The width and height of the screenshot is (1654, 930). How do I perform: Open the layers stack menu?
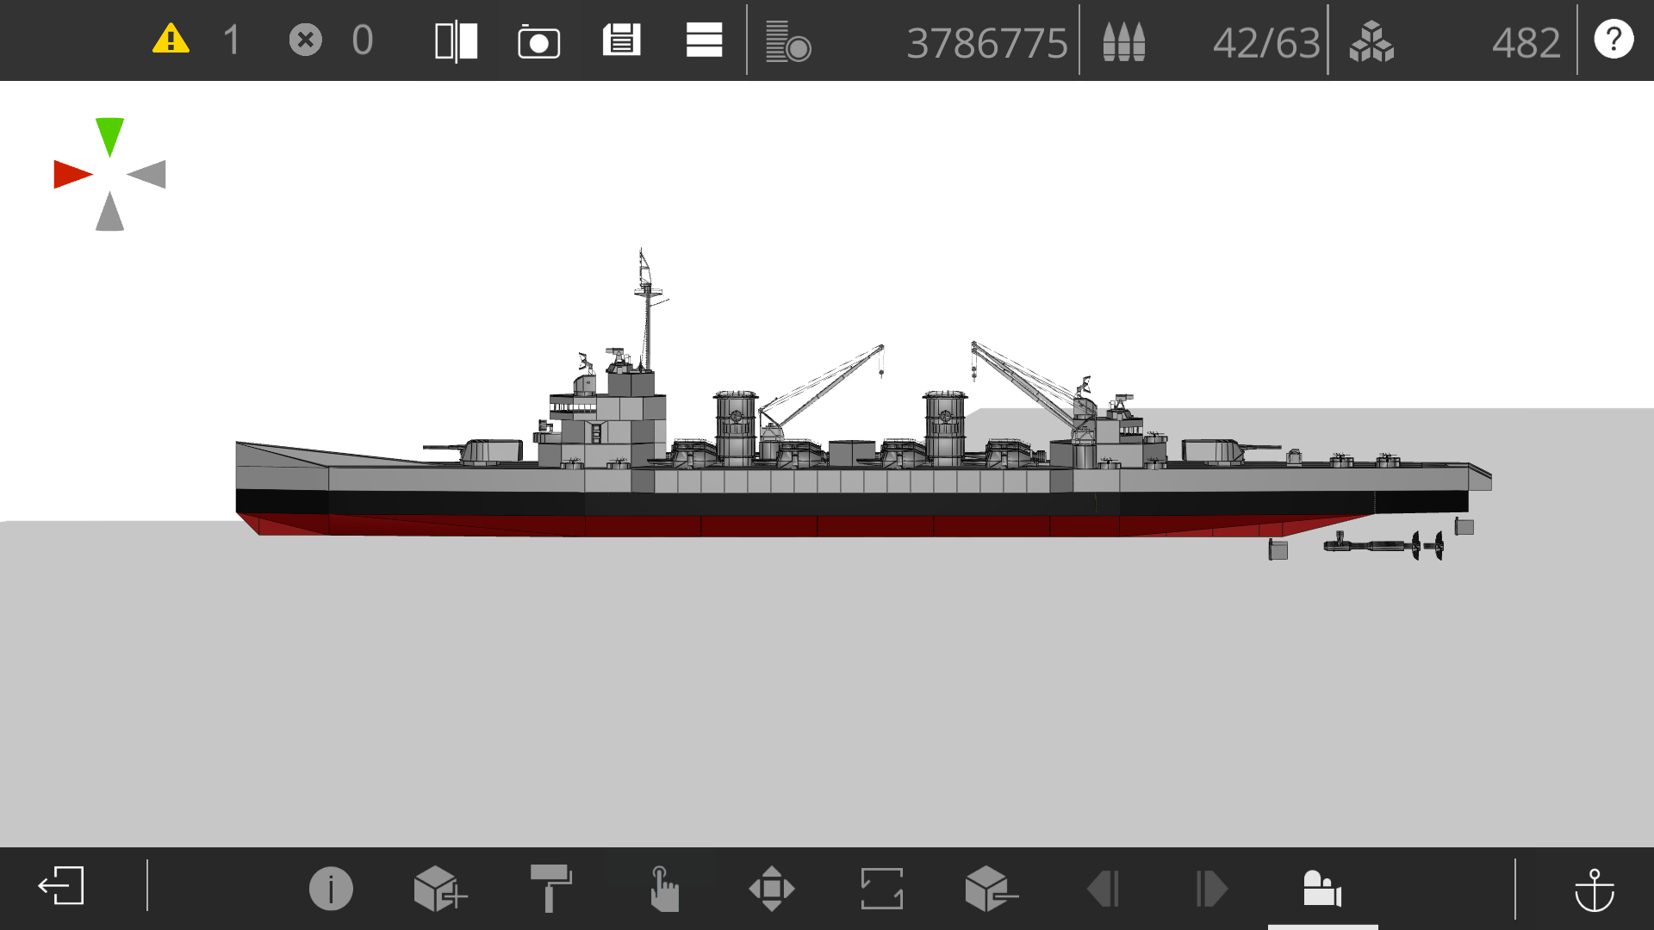(x=704, y=40)
